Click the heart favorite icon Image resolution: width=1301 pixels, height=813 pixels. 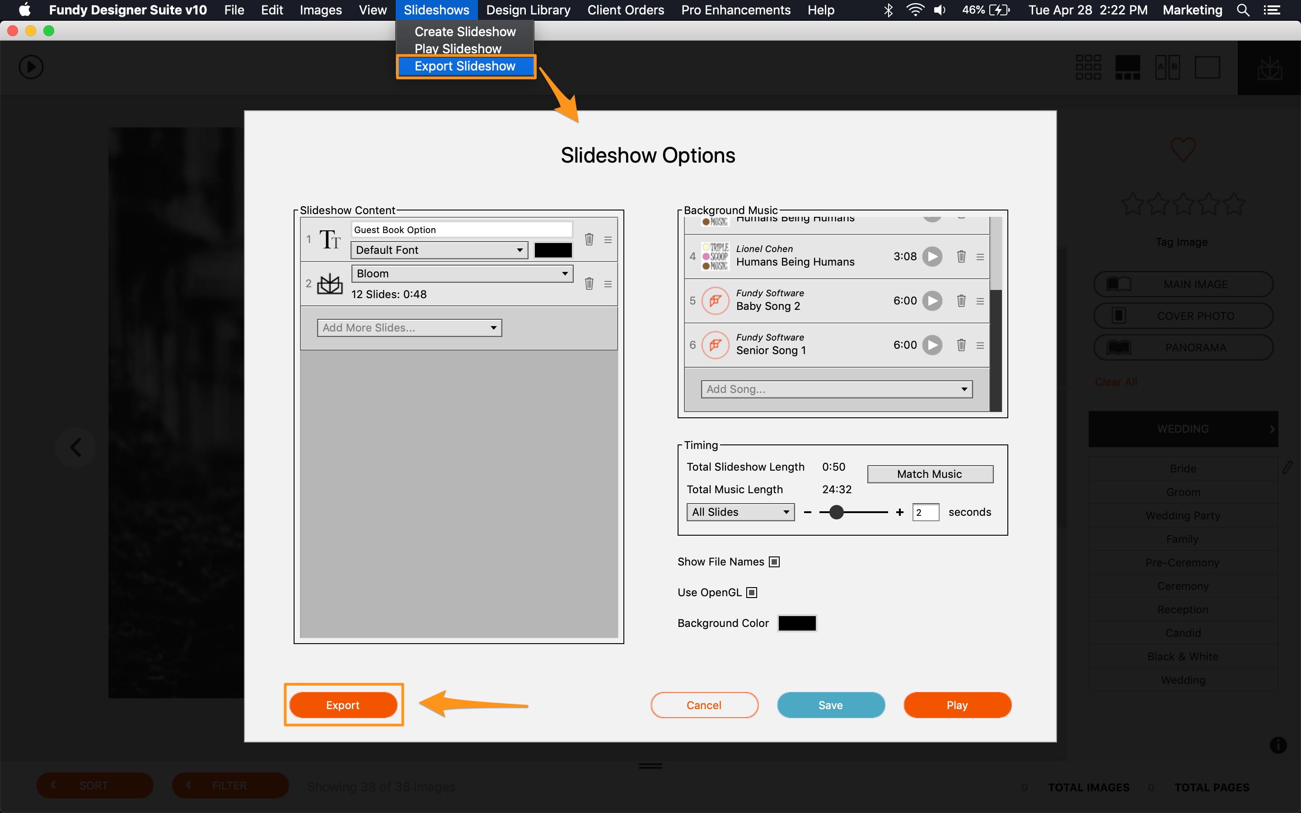coord(1183,149)
